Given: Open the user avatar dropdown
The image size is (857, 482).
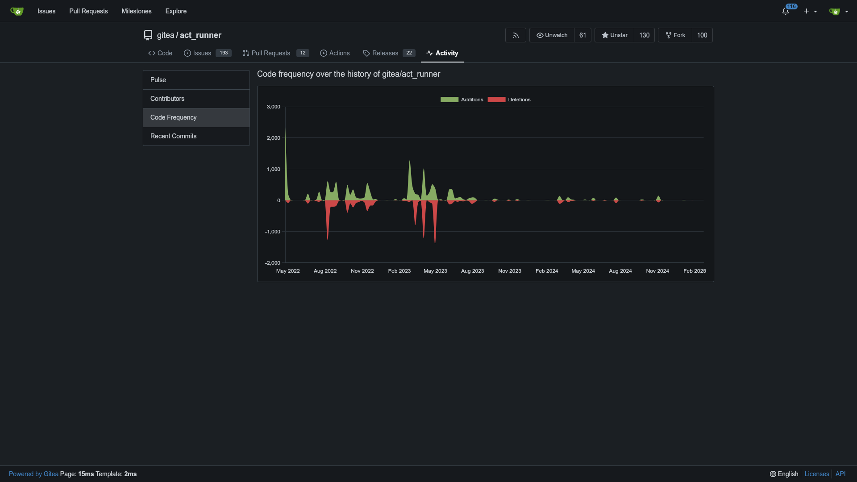Looking at the screenshot, I should pyautogui.click(x=839, y=11).
